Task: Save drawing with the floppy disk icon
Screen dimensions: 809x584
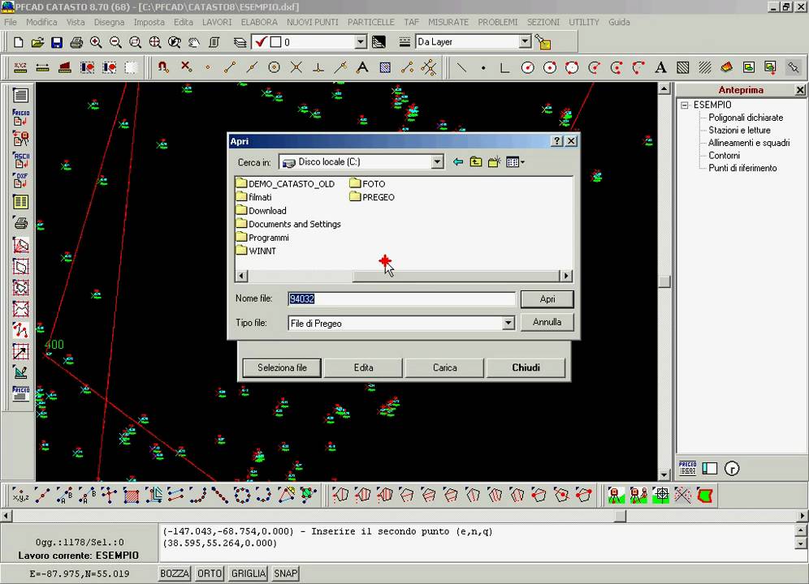Action: [x=57, y=42]
